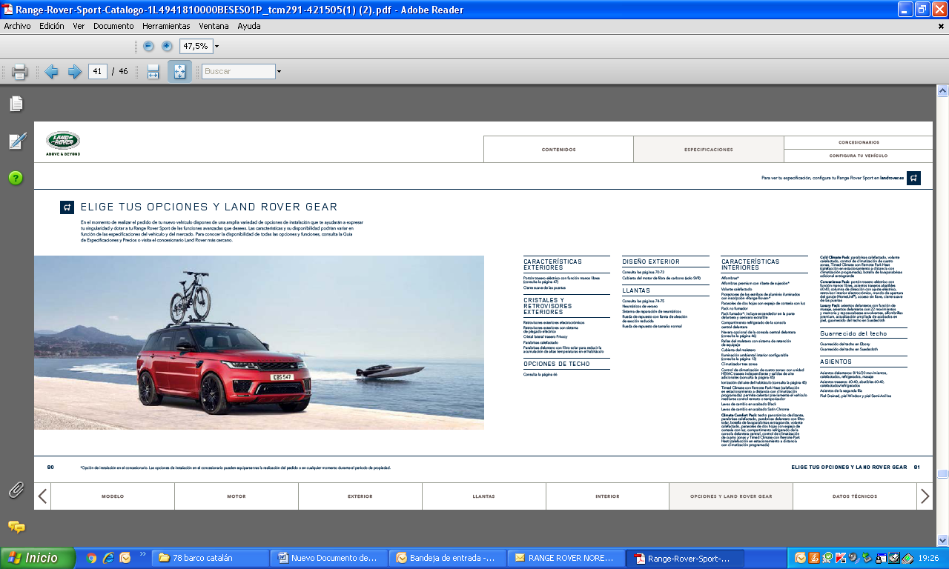The height and width of the screenshot is (569, 949).
Task: Expand the Buscar search options dropdown
Action: pyautogui.click(x=279, y=72)
